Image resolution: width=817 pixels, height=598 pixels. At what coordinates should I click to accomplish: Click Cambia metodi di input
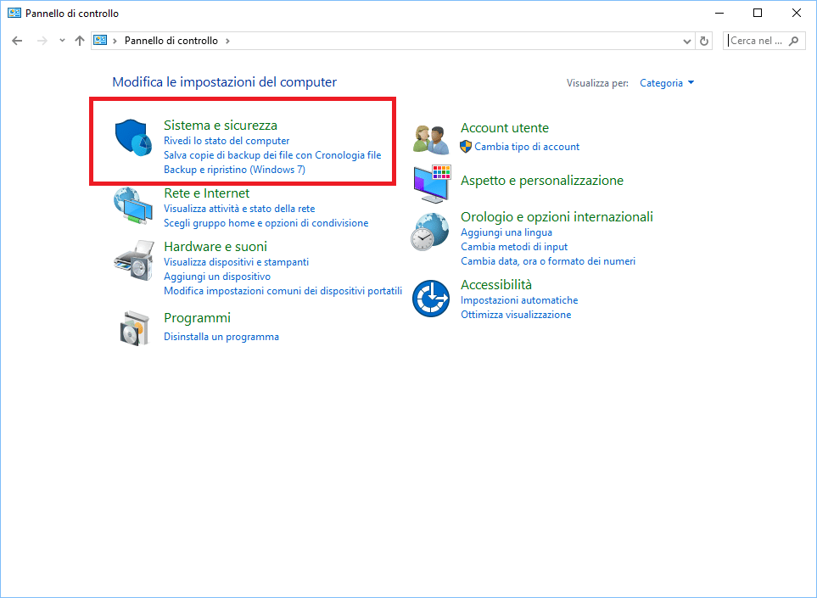click(x=514, y=247)
